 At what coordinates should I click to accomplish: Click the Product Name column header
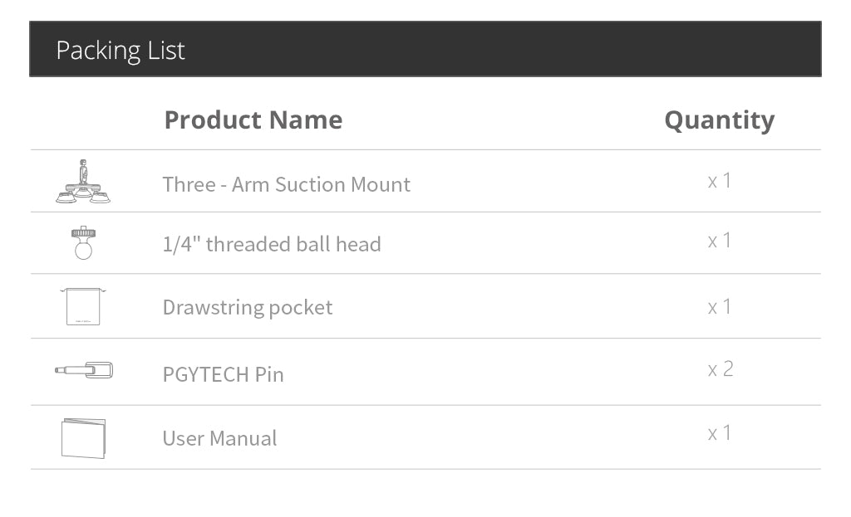coord(253,119)
